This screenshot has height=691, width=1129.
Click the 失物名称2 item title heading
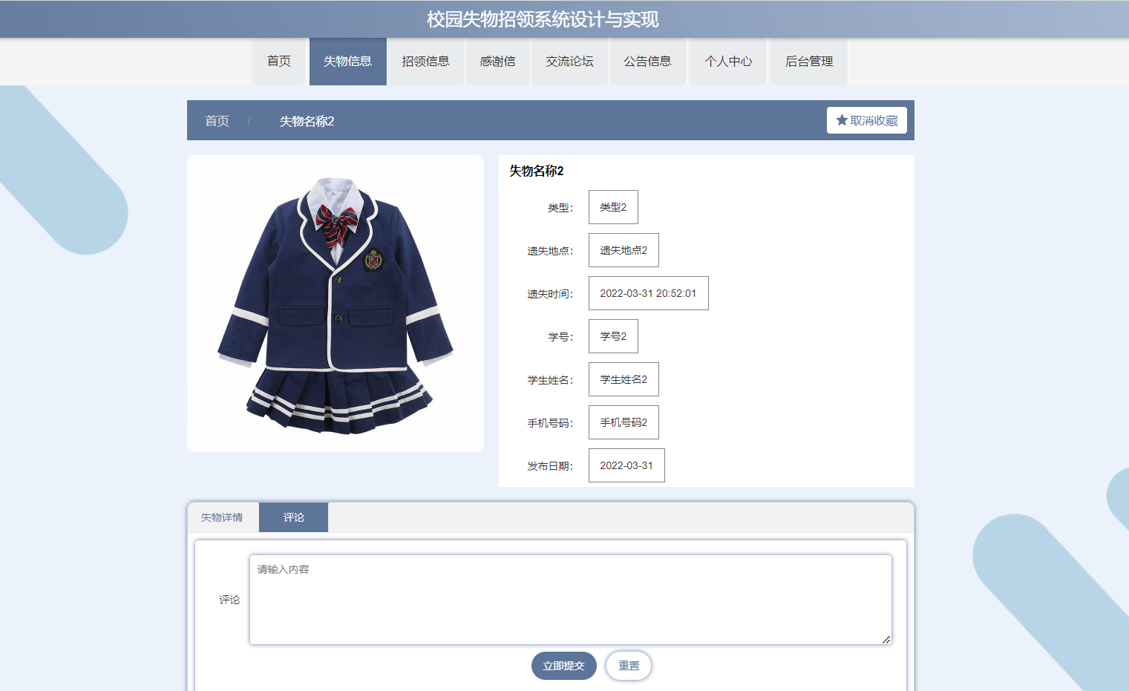pyautogui.click(x=537, y=171)
